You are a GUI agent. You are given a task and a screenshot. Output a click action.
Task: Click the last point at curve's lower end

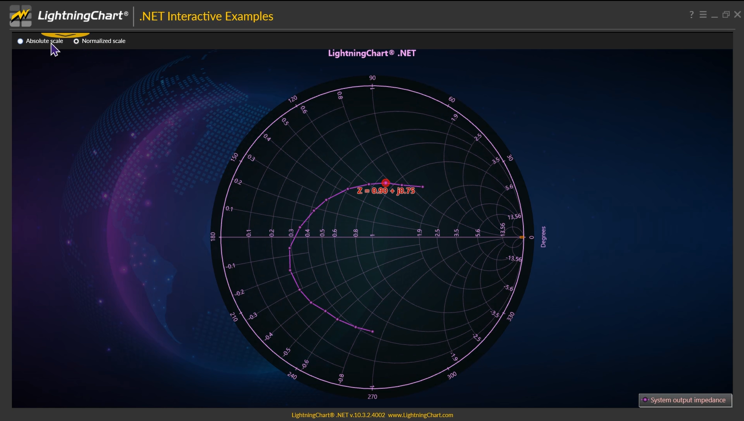[372, 332]
